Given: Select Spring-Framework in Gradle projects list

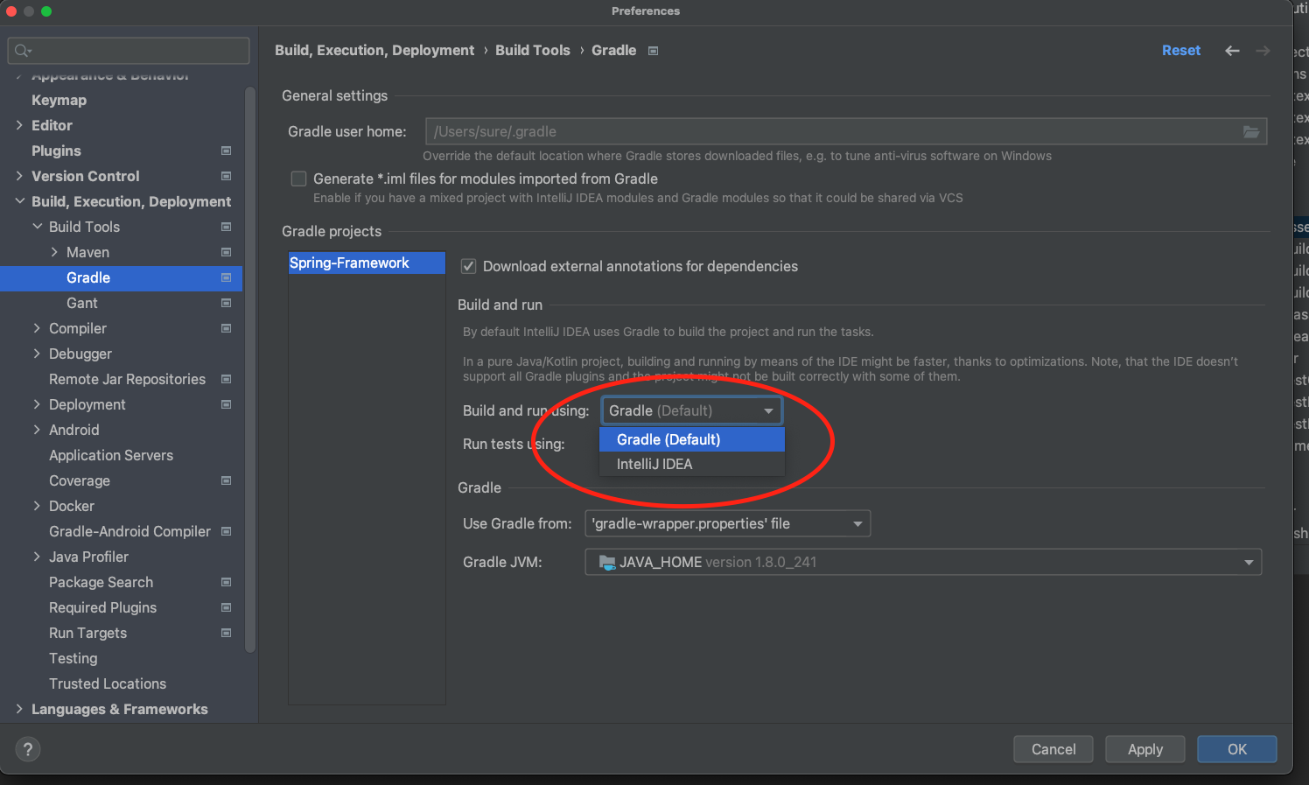Looking at the screenshot, I should pyautogui.click(x=349, y=263).
